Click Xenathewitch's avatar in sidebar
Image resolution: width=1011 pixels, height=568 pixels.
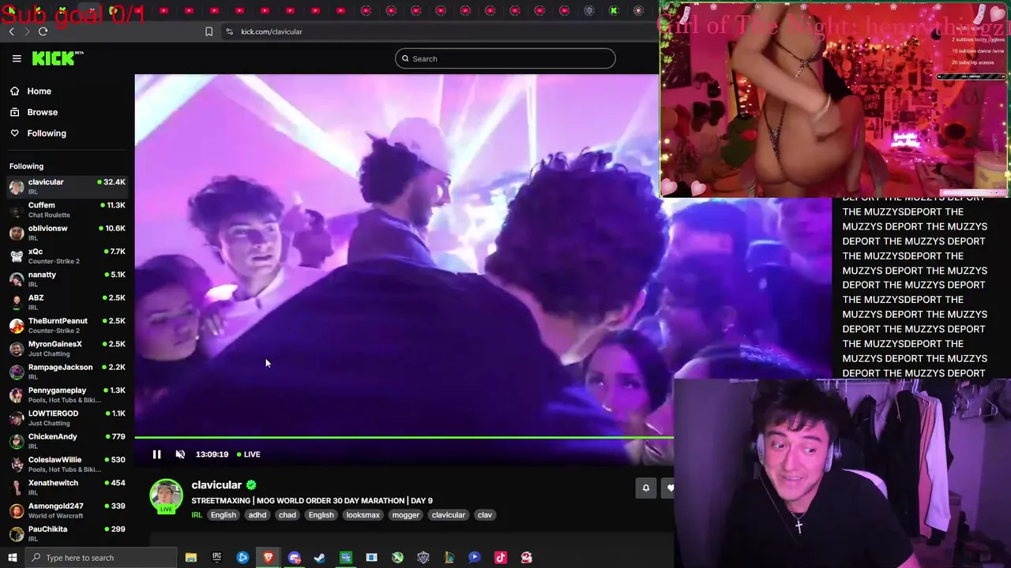tap(17, 488)
